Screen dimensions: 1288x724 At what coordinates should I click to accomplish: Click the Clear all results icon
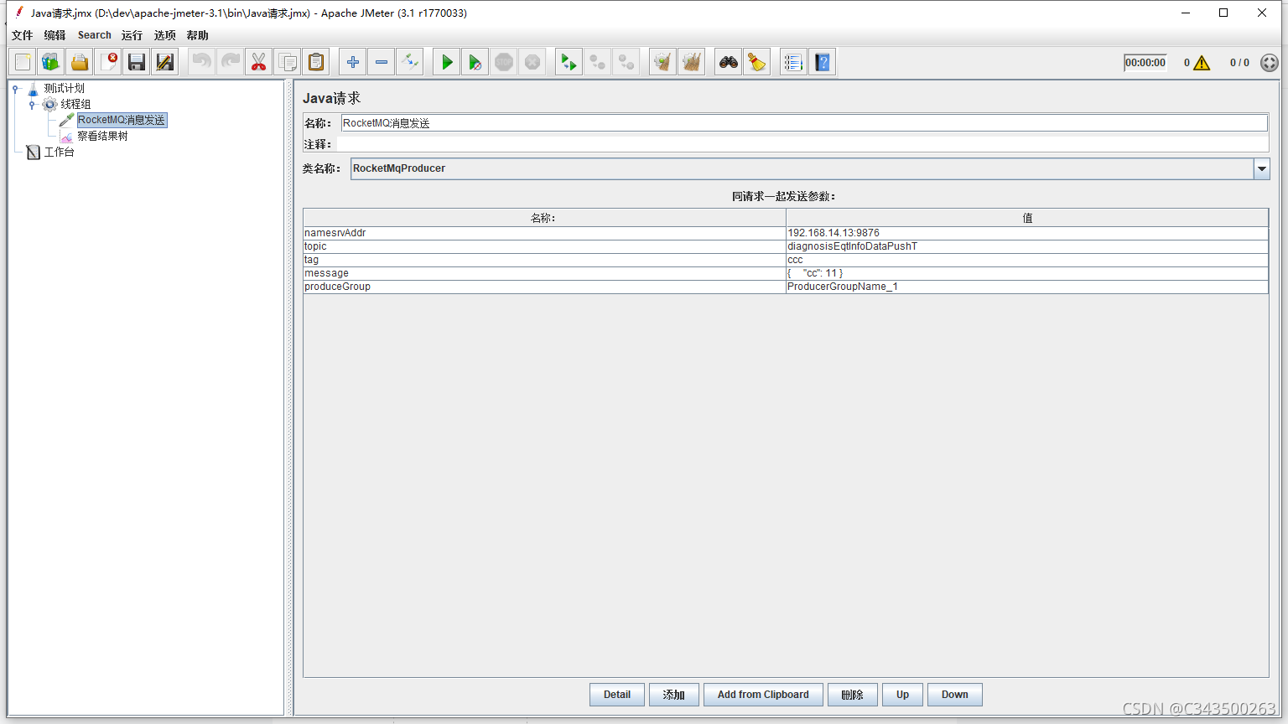pyautogui.click(x=691, y=62)
